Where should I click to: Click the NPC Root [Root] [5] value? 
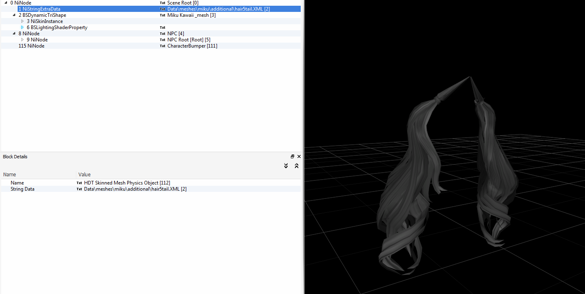[x=189, y=40]
